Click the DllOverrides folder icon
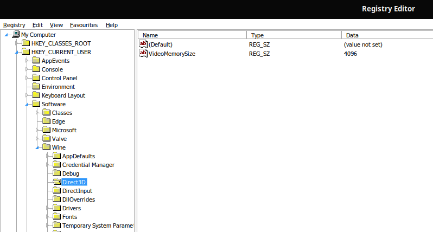Viewport: 433px width, 232px height. point(56,199)
